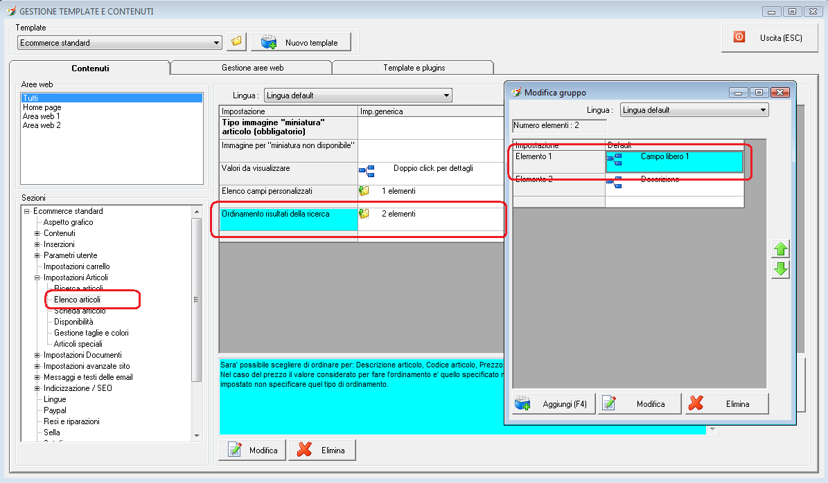Click the Modifica gruppo window title icon
Image resolution: width=828 pixels, height=483 pixels.
[516, 92]
